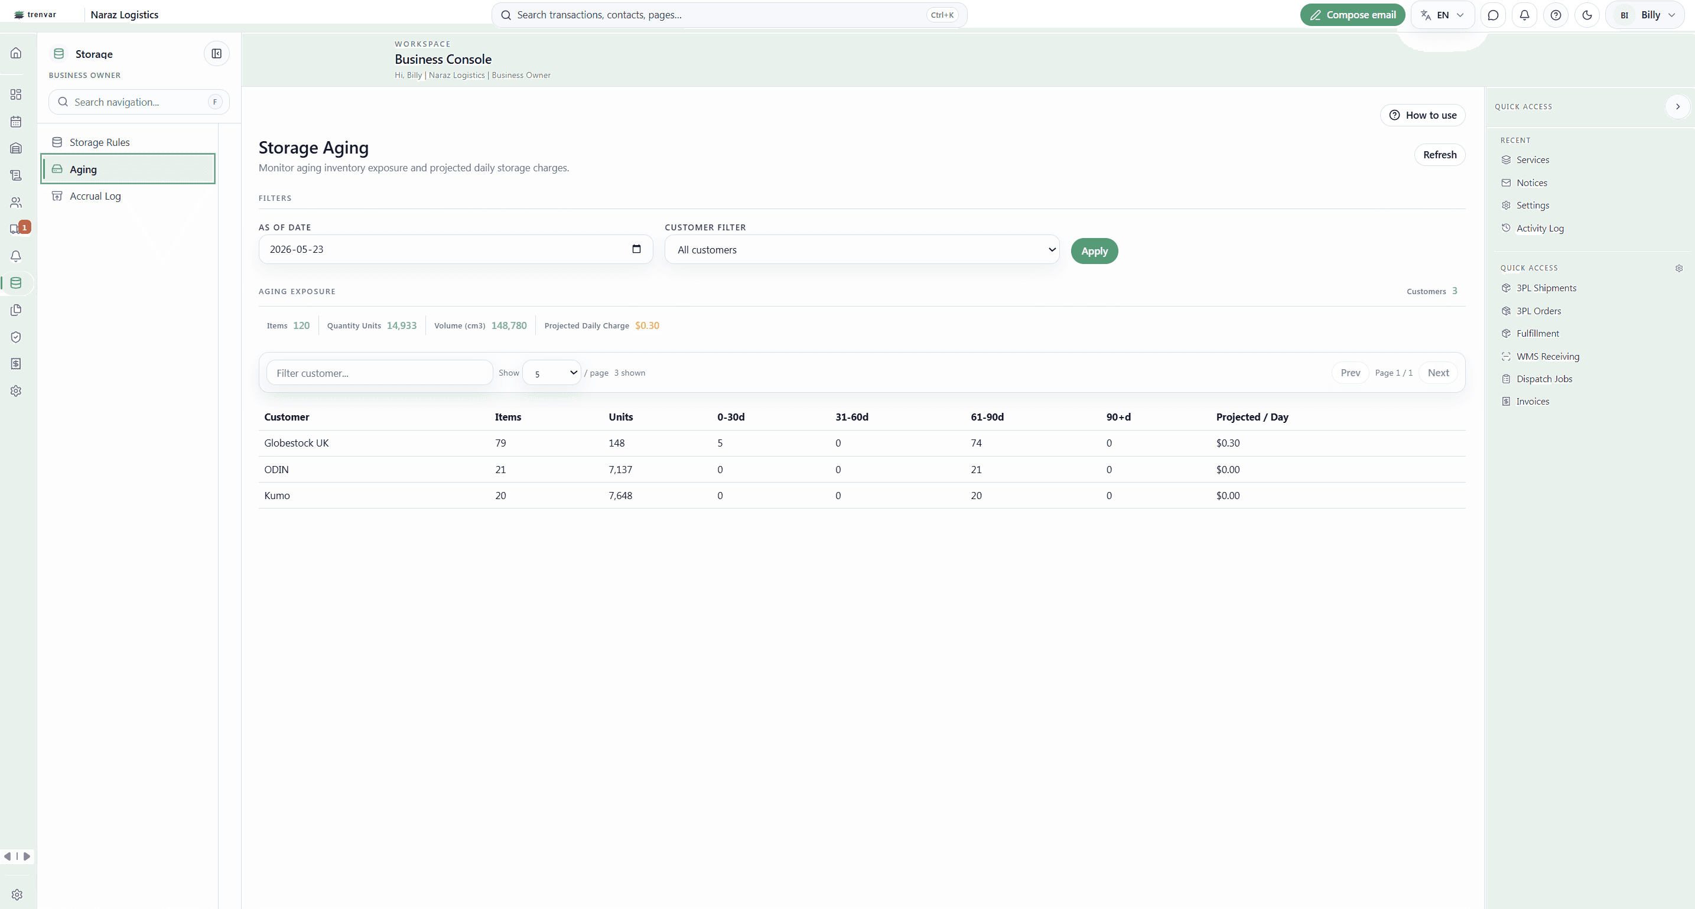The image size is (1695, 909).
Task: Click the How to use button
Action: point(1423,115)
